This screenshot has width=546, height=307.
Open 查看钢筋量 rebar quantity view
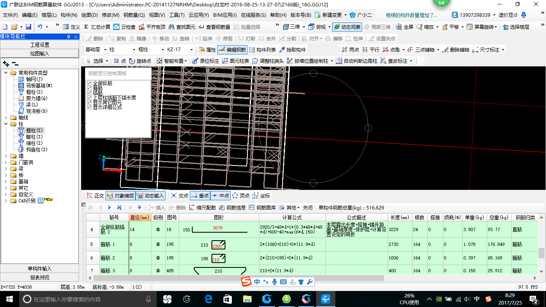click(215, 27)
